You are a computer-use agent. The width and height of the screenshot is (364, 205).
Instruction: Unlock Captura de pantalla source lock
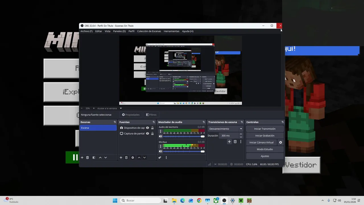(152, 134)
